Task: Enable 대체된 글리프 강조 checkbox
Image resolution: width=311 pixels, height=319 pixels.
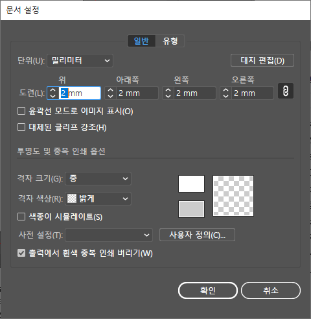Action: pyautogui.click(x=21, y=127)
